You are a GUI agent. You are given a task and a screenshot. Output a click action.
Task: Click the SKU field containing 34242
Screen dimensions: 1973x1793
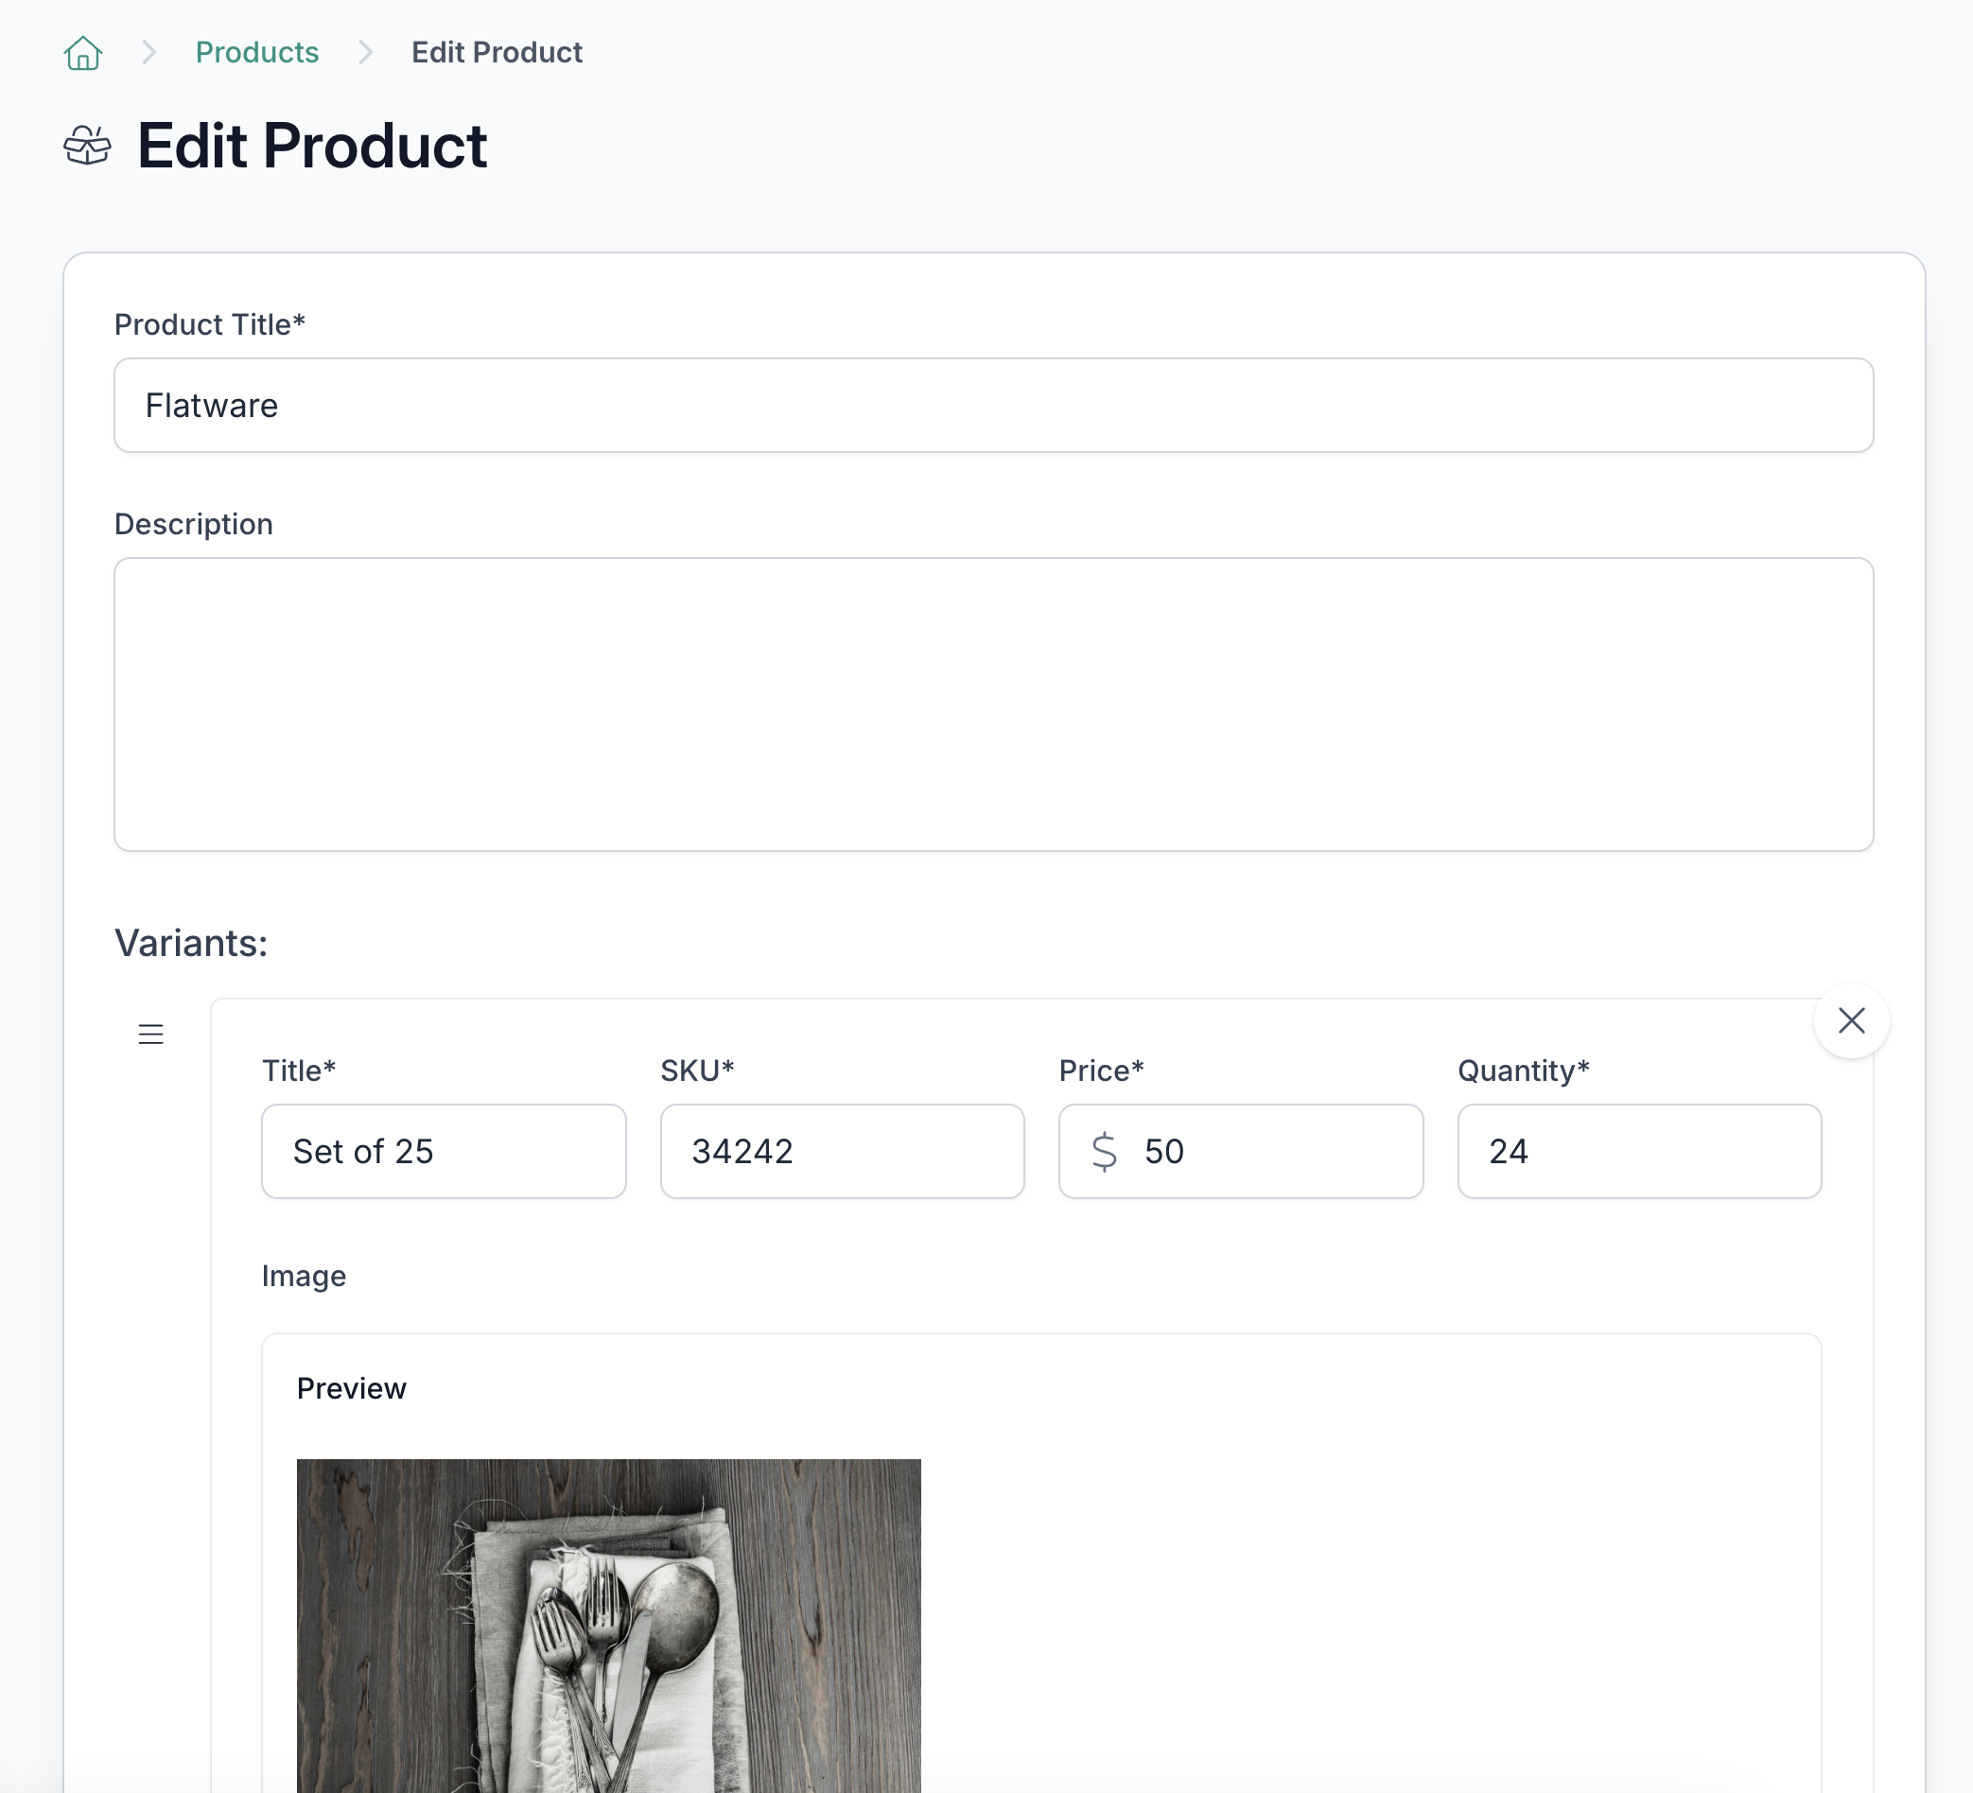pyautogui.click(x=842, y=1151)
